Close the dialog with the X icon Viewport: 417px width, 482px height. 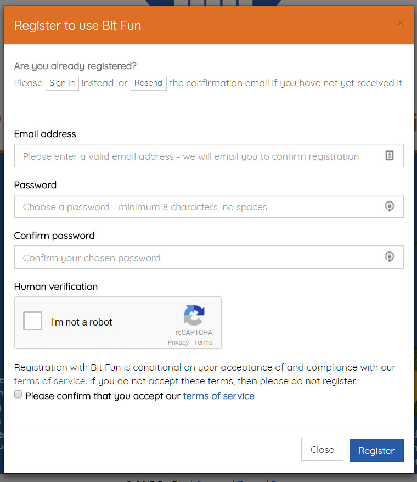pyautogui.click(x=400, y=24)
